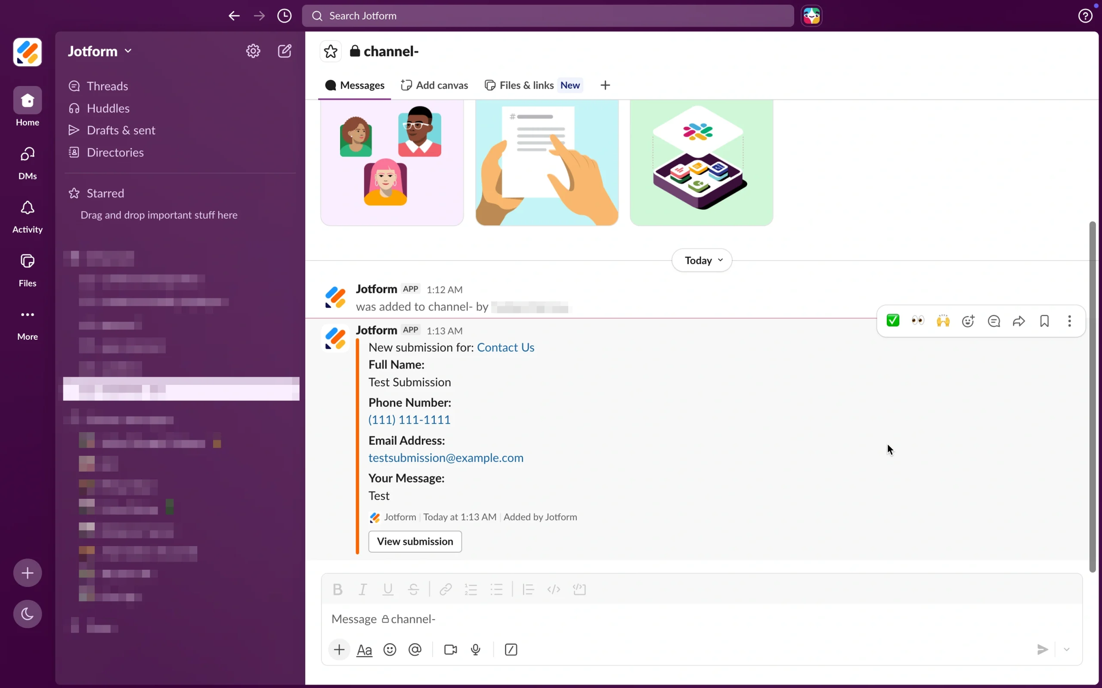Image resolution: width=1102 pixels, height=688 pixels.
Task: Open the More menu in the sidebar
Action: pyautogui.click(x=28, y=323)
